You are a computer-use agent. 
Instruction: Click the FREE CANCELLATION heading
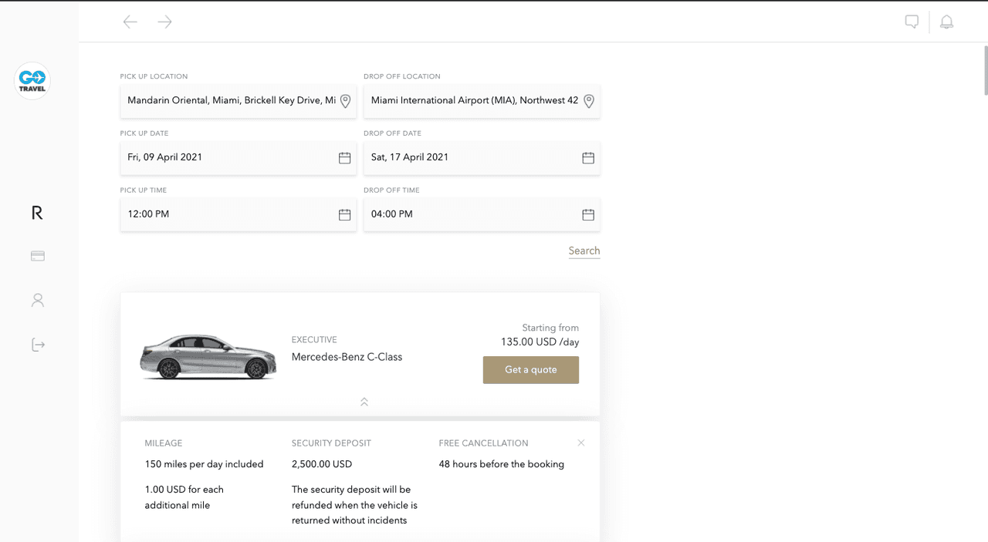point(483,443)
